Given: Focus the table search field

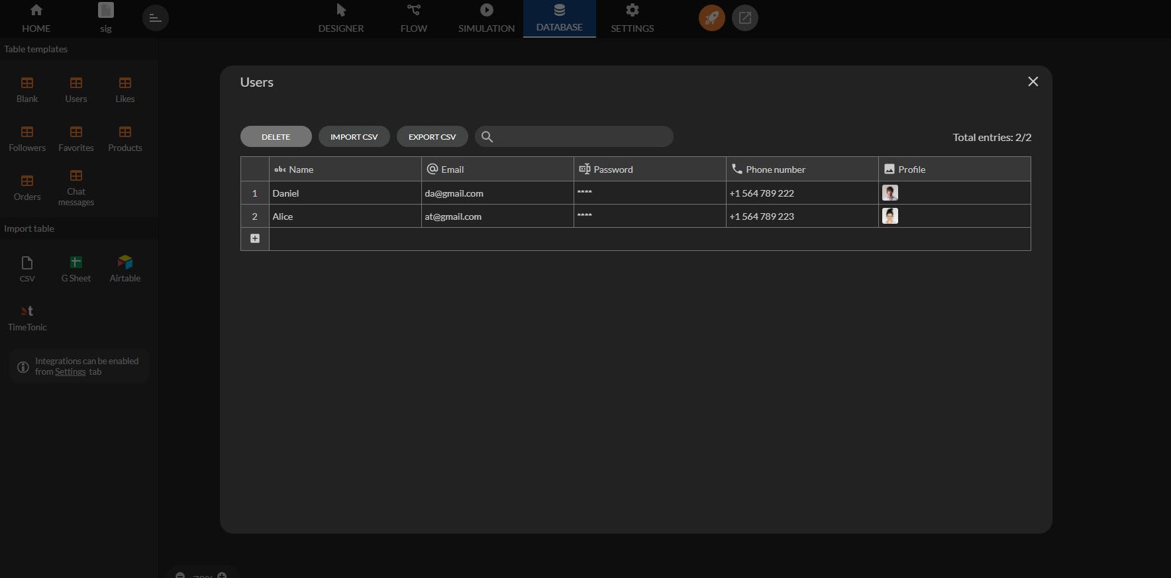Looking at the screenshot, I should click(x=574, y=136).
